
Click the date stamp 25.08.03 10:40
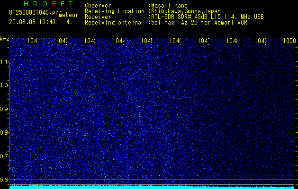(32, 22)
